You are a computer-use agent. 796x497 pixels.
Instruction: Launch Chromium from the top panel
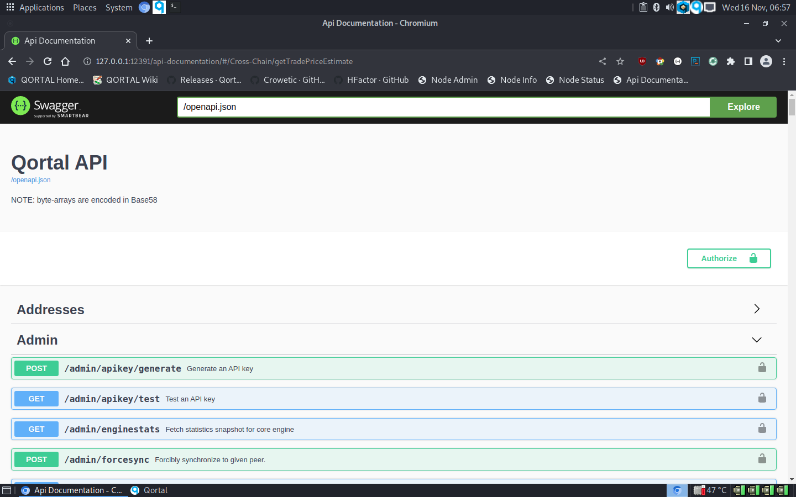[144, 7]
